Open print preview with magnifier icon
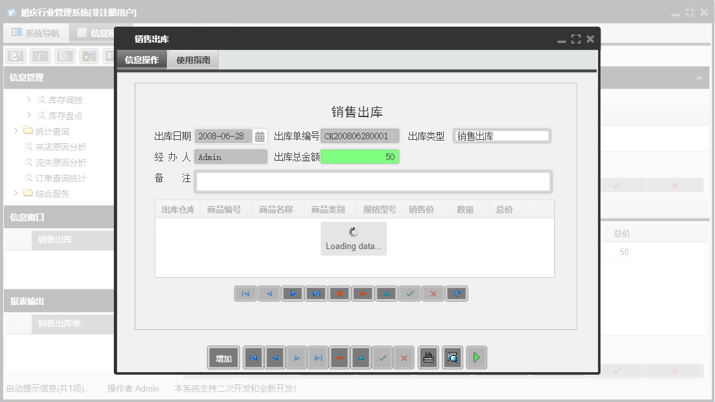Image resolution: width=715 pixels, height=402 pixels. pyautogui.click(x=452, y=358)
